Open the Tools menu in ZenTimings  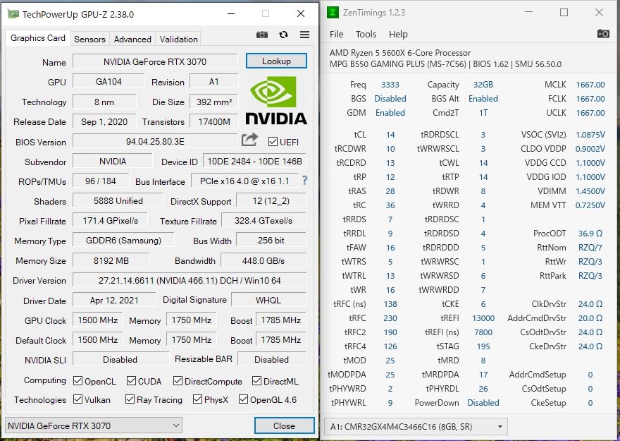pos(366,35)
